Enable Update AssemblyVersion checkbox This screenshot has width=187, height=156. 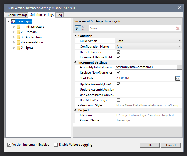(x=118, y=90)
